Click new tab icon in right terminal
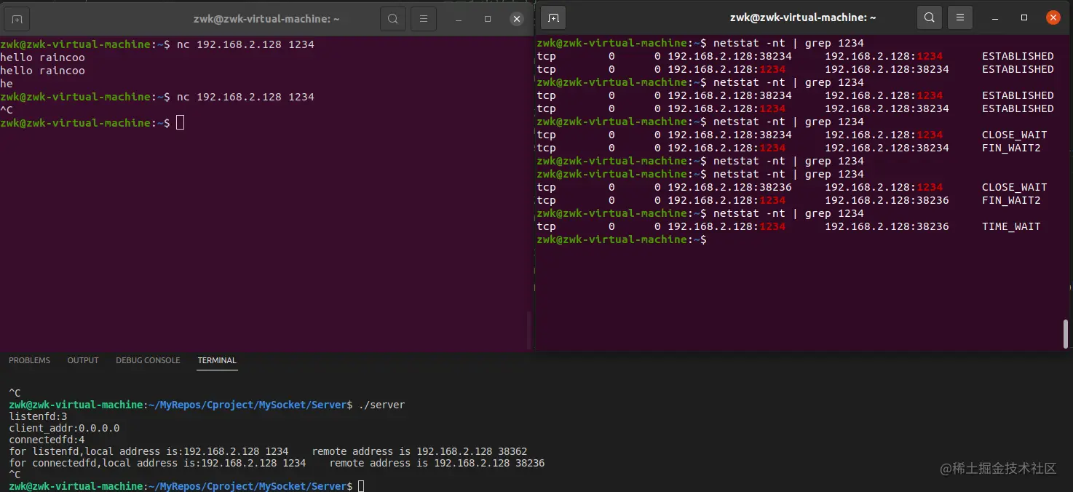This screenshot has height=492, width=1073. point(553,18)
